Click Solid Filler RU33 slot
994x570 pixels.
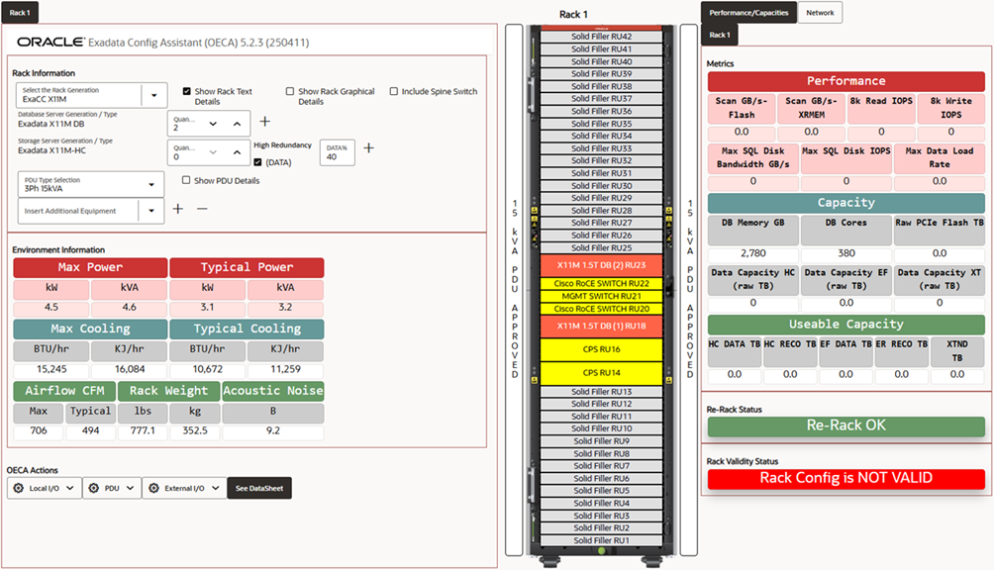click(x=602, y=148)
